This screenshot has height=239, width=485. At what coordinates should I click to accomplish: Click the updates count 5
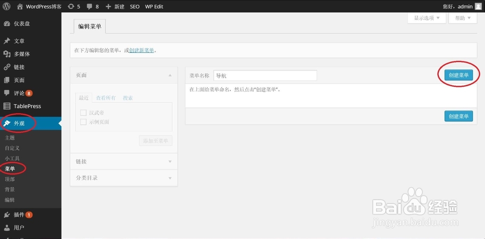(x=79, y=6)
